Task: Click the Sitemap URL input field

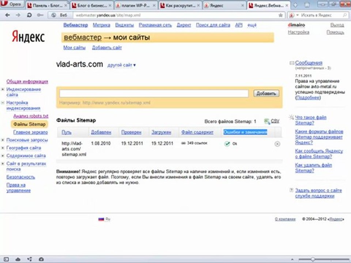Action: (154, 94)
